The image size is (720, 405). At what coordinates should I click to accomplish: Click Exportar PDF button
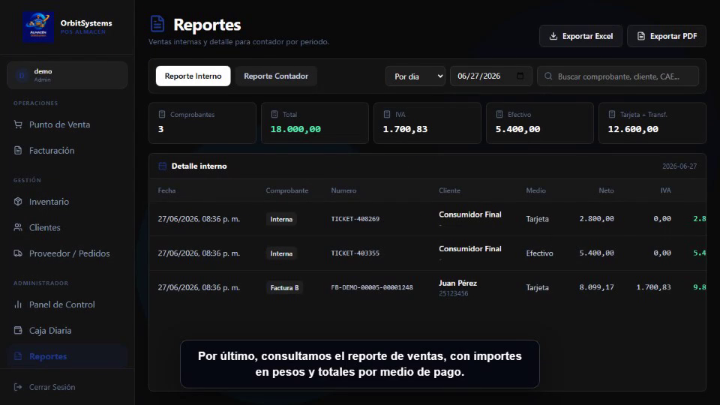point(667,36)
